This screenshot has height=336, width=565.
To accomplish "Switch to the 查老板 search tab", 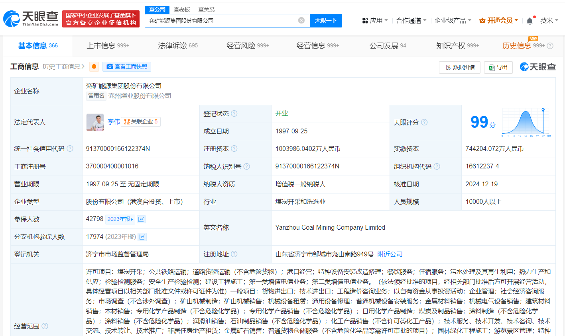I will point(182,10).
